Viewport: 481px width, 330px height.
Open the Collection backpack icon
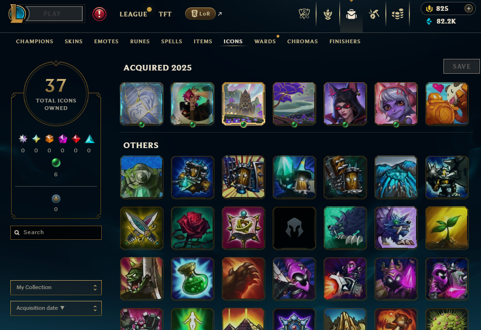coord(351,14)
